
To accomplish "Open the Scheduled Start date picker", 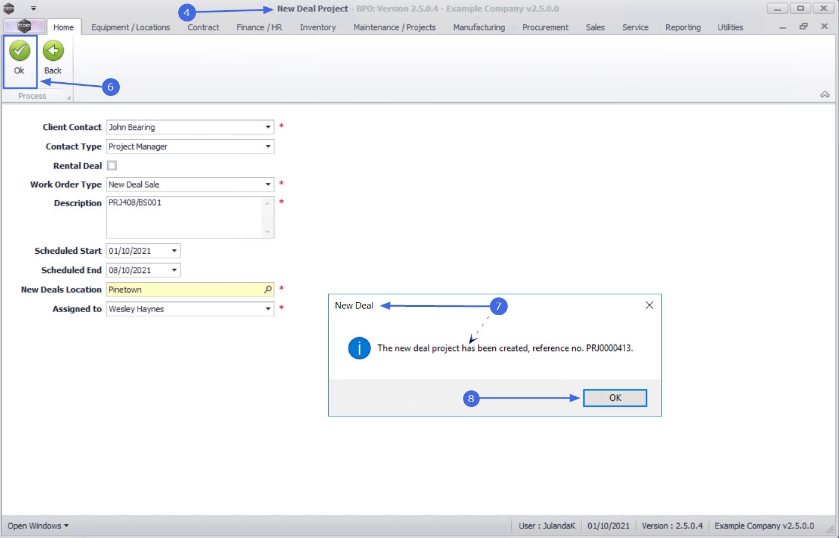I will click(174, 251).
